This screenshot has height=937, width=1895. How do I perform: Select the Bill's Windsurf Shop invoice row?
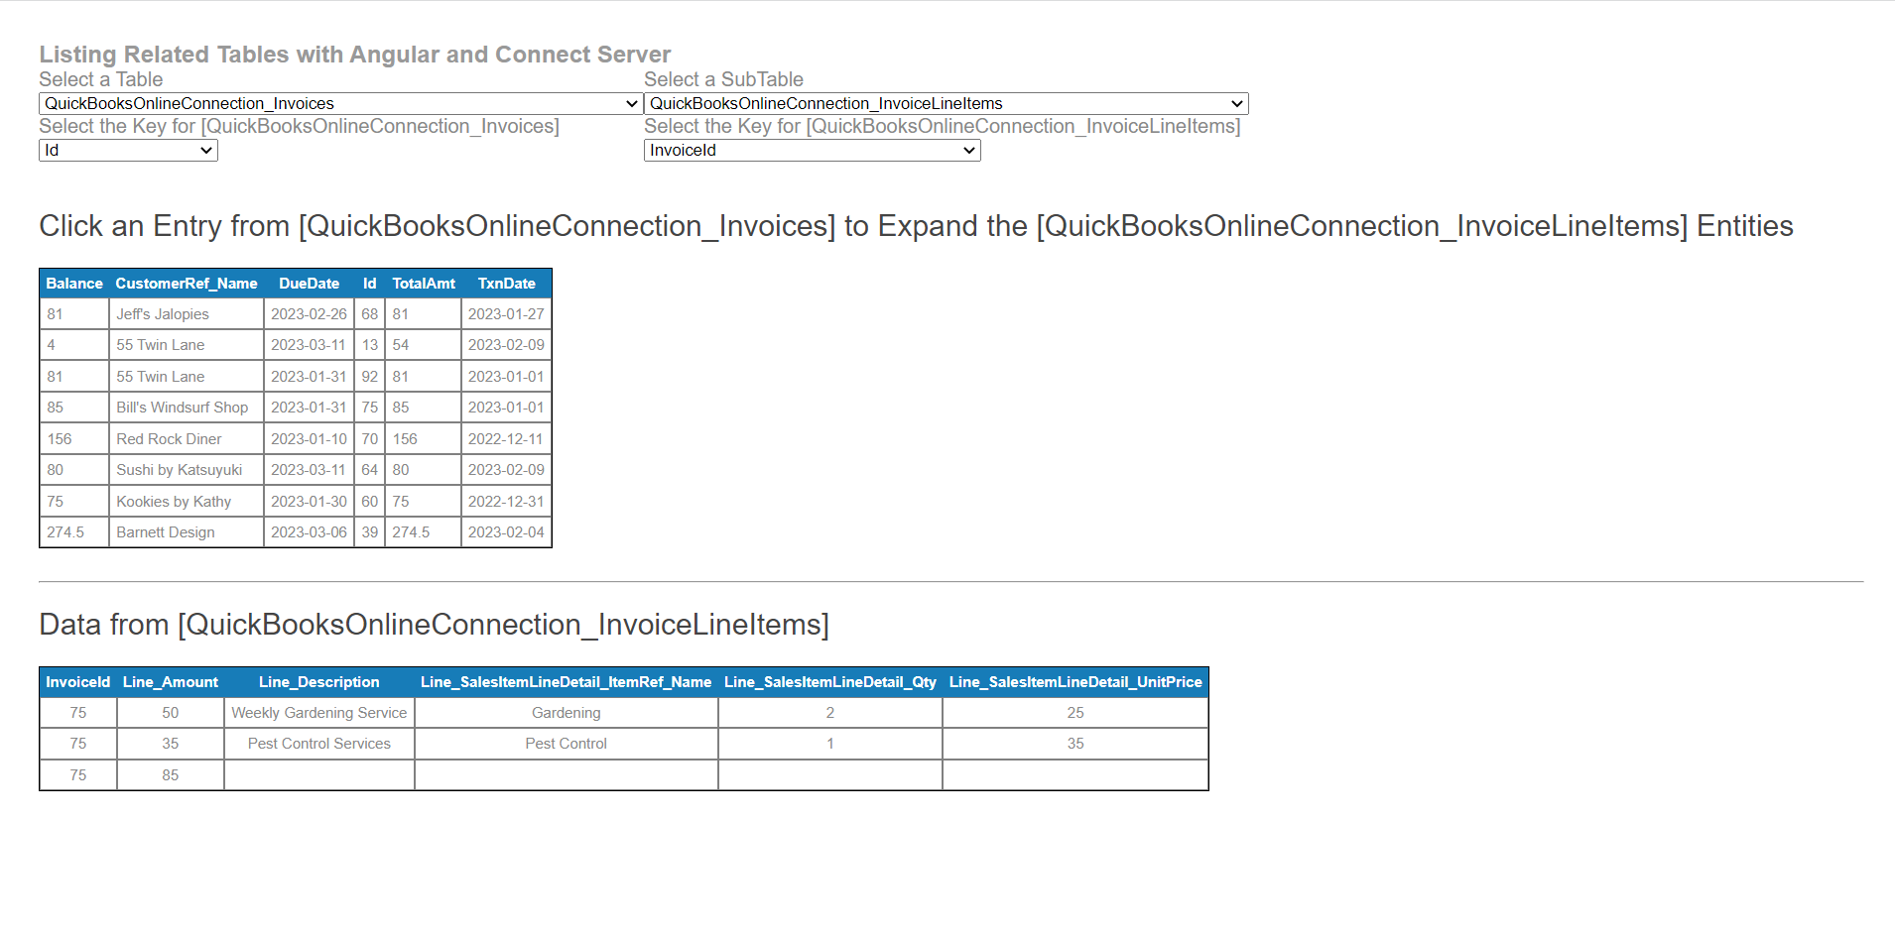[185, 407]
